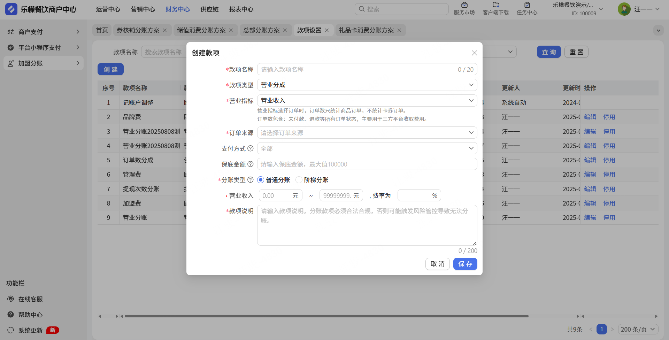The width and height of the screenshot is (669, 340).
Task: Open the 订单来源 dropdown
Action: tap(367, 133)
